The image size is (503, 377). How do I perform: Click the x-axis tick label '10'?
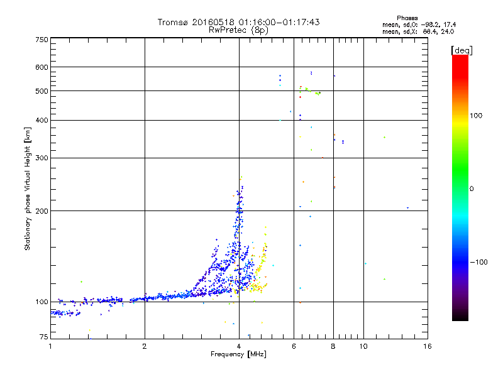pos(363,346)
